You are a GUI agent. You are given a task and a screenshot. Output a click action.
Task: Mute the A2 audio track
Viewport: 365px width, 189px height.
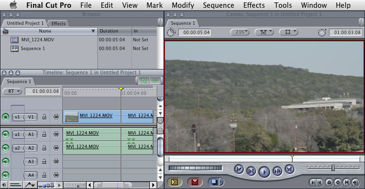(x=5, y=148)
